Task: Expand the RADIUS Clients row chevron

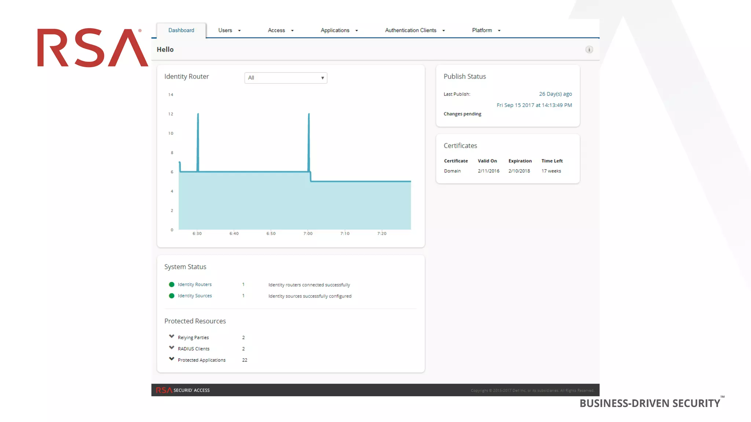Action: [171, 348]
